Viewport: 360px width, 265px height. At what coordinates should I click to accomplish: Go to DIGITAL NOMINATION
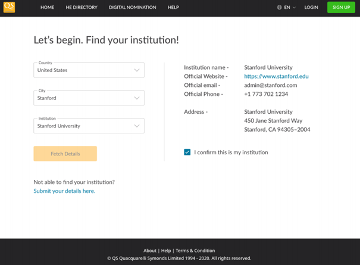coord(132,8)
